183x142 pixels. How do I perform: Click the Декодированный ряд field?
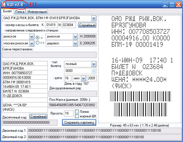coord(73,94)
